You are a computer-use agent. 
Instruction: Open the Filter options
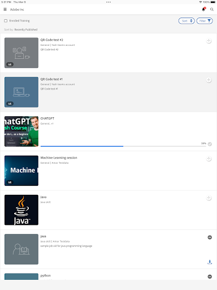pyautogui.click(x=205, y=21)
